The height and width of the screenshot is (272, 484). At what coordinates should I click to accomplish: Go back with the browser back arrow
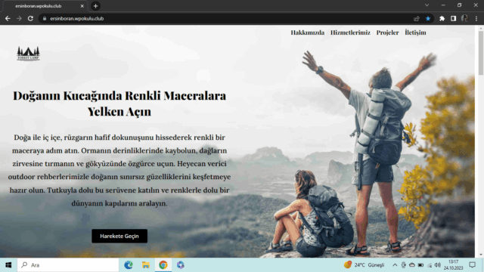pos(8,18)
